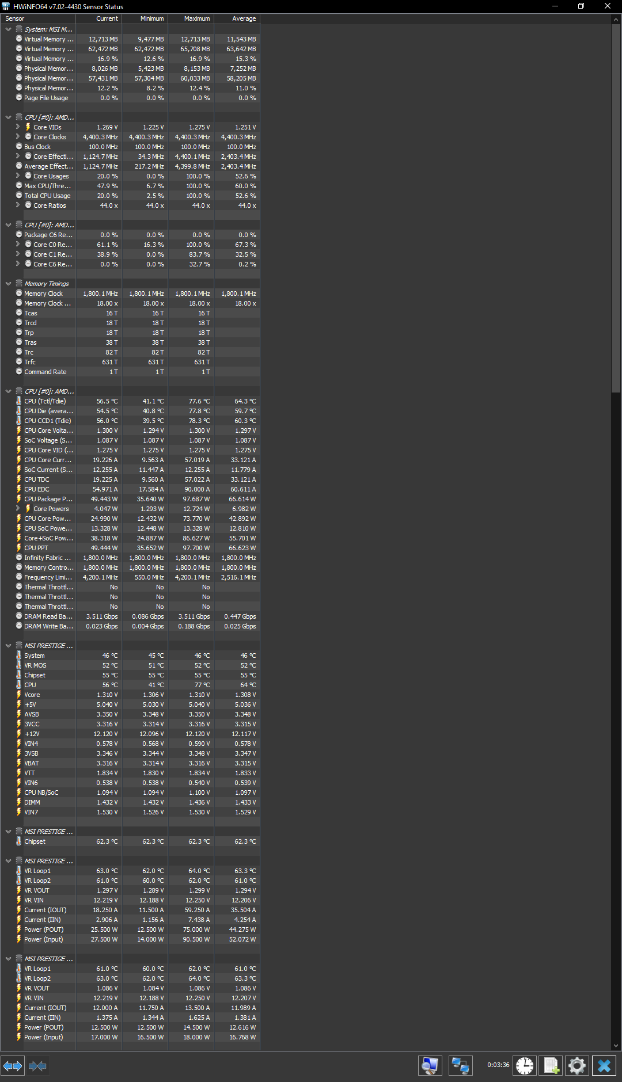
Task: Select the Total CPU Usage row
Action: pyautogui.click(x=130, y=196)
